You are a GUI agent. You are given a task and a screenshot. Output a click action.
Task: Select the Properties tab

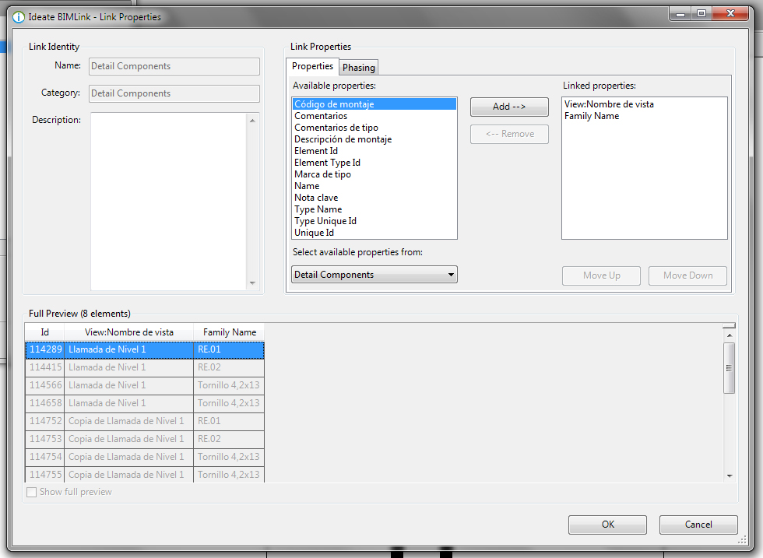312,66
